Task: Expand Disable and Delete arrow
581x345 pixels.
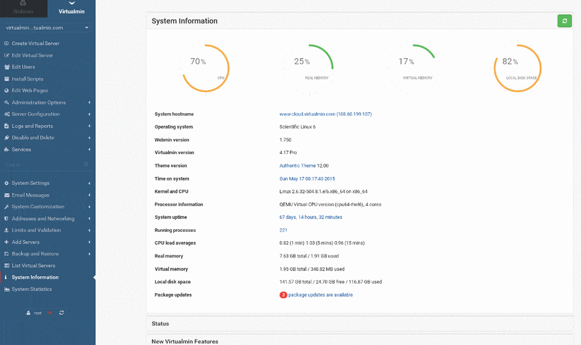Action: tap(89, 138)
